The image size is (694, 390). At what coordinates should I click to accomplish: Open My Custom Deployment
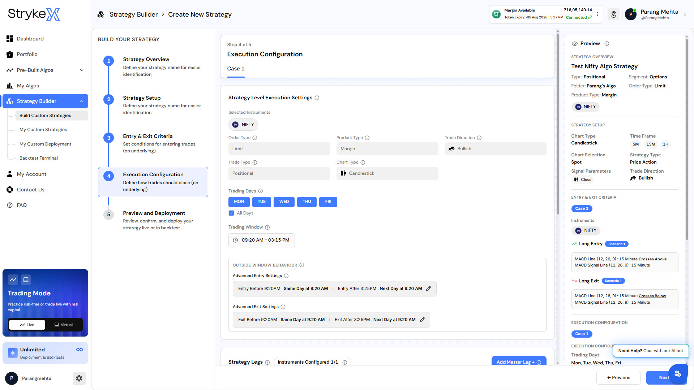45,144
